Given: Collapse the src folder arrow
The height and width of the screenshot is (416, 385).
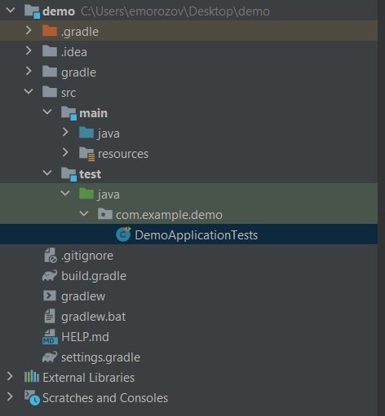Looking at the screenshot, I should pos(29,91).
